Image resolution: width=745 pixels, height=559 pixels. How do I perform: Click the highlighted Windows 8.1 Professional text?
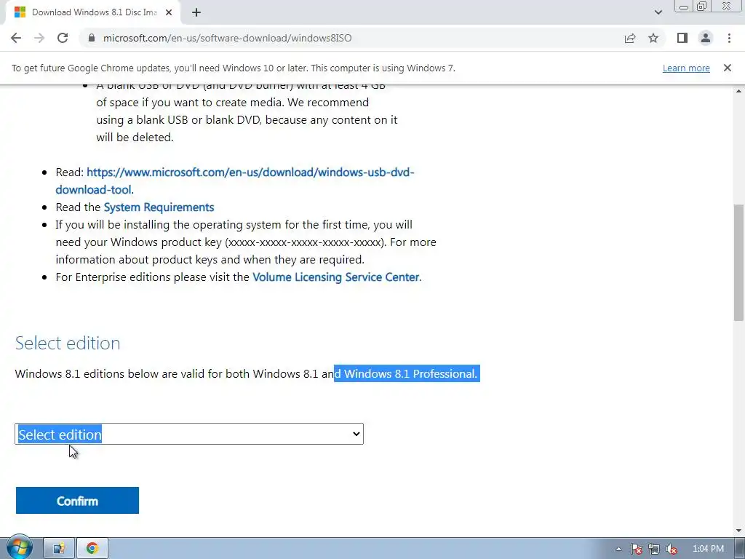[x=407, y=373]
